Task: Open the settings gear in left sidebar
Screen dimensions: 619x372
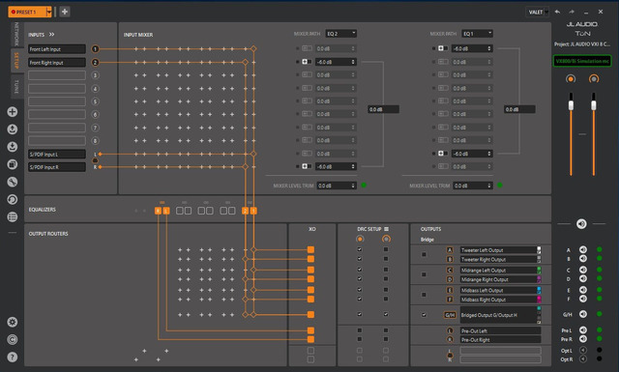Action: tap(13, 323)
